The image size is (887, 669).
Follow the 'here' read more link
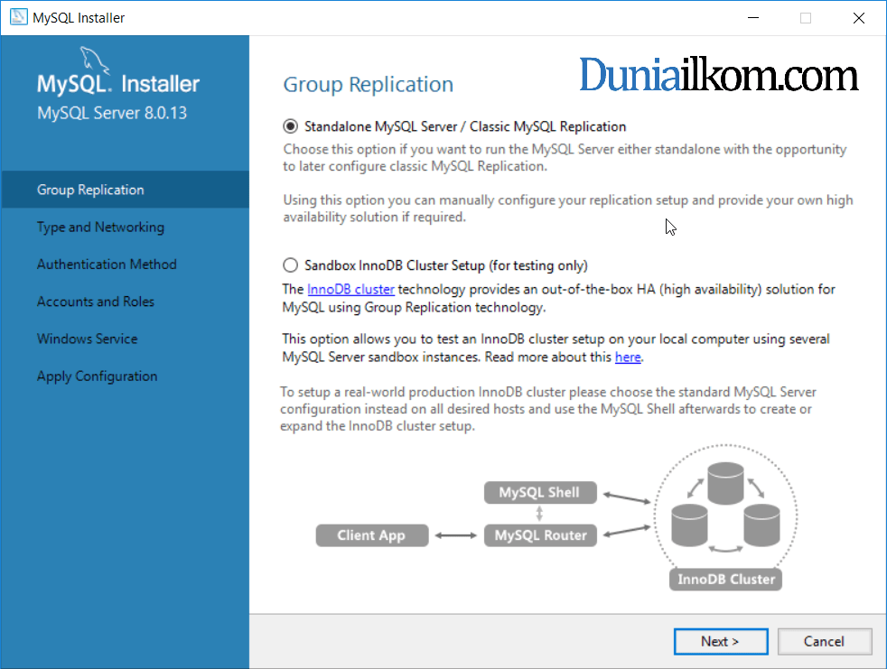pos(628,357)
